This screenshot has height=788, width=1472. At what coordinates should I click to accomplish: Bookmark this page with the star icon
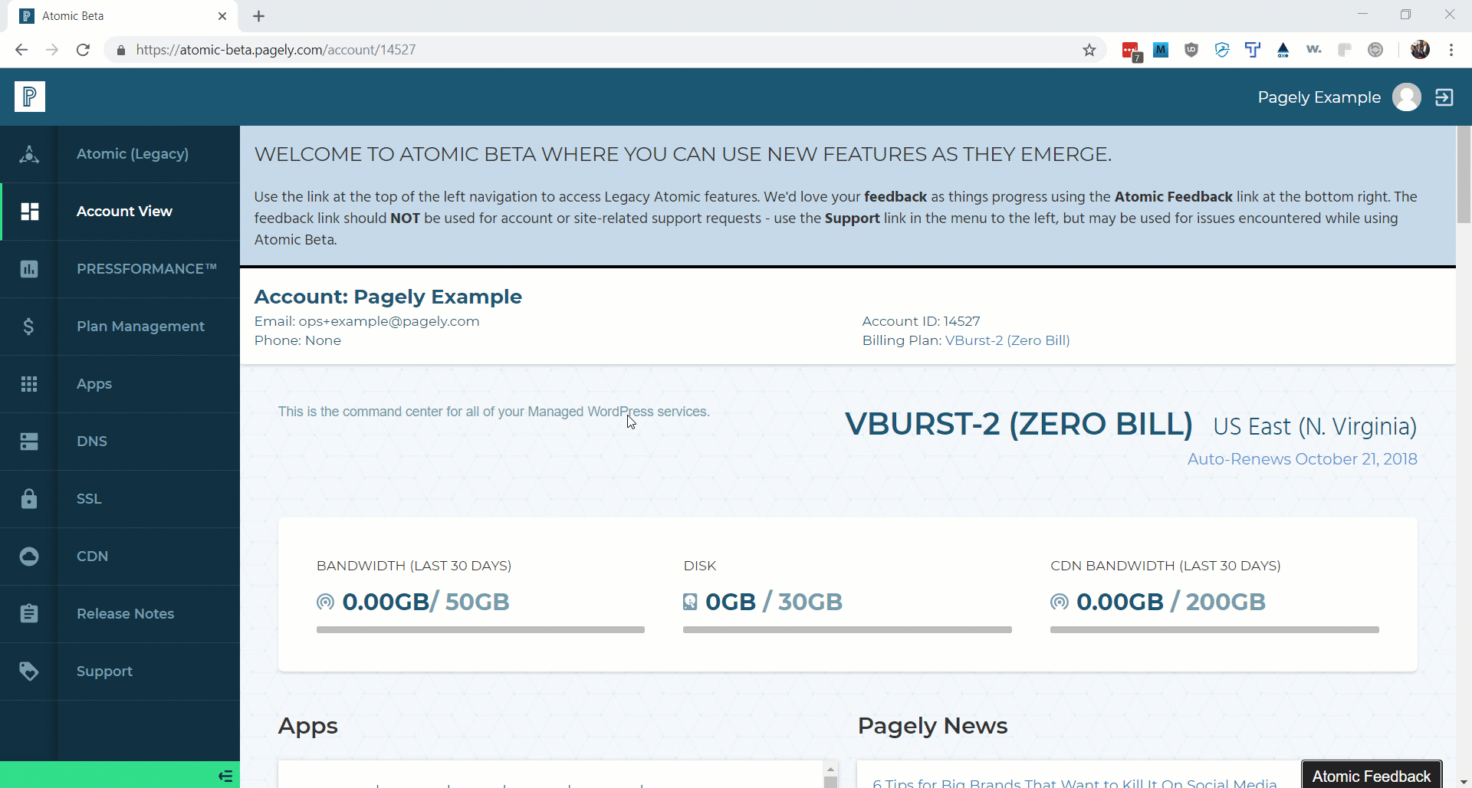[x=1089, y=50]
